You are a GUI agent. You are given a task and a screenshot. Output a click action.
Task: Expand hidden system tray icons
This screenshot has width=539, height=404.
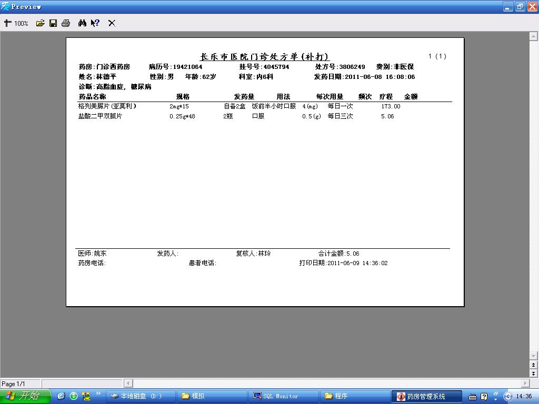(x=508, y=397)
